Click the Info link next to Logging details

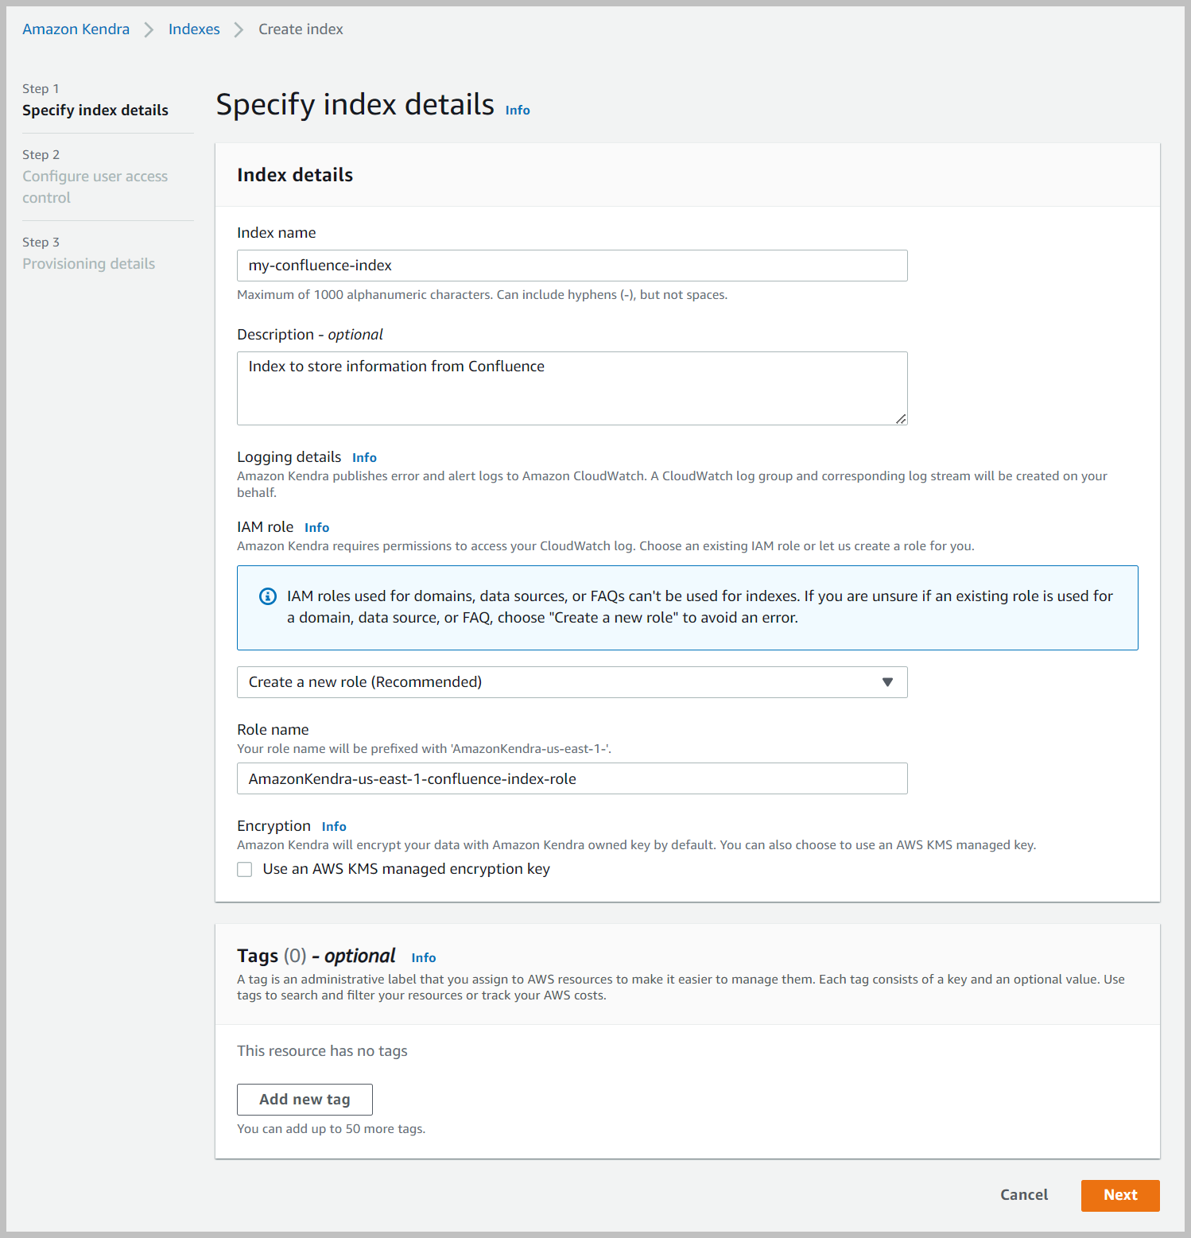pyautogui.click(x=364, y=457)
